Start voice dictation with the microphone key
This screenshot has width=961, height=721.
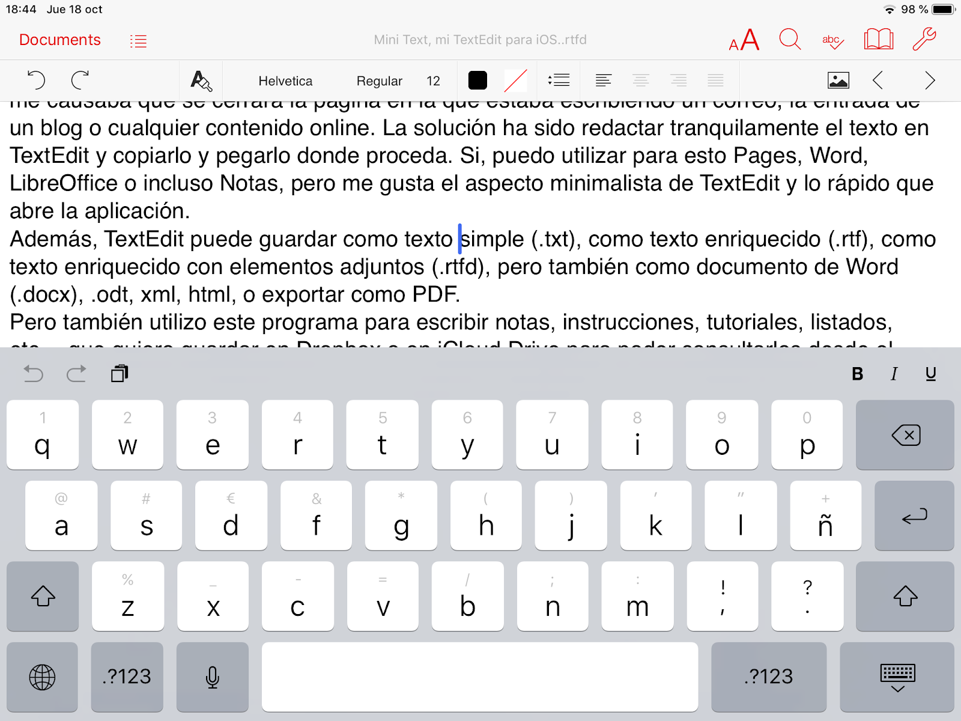[212, 677]
